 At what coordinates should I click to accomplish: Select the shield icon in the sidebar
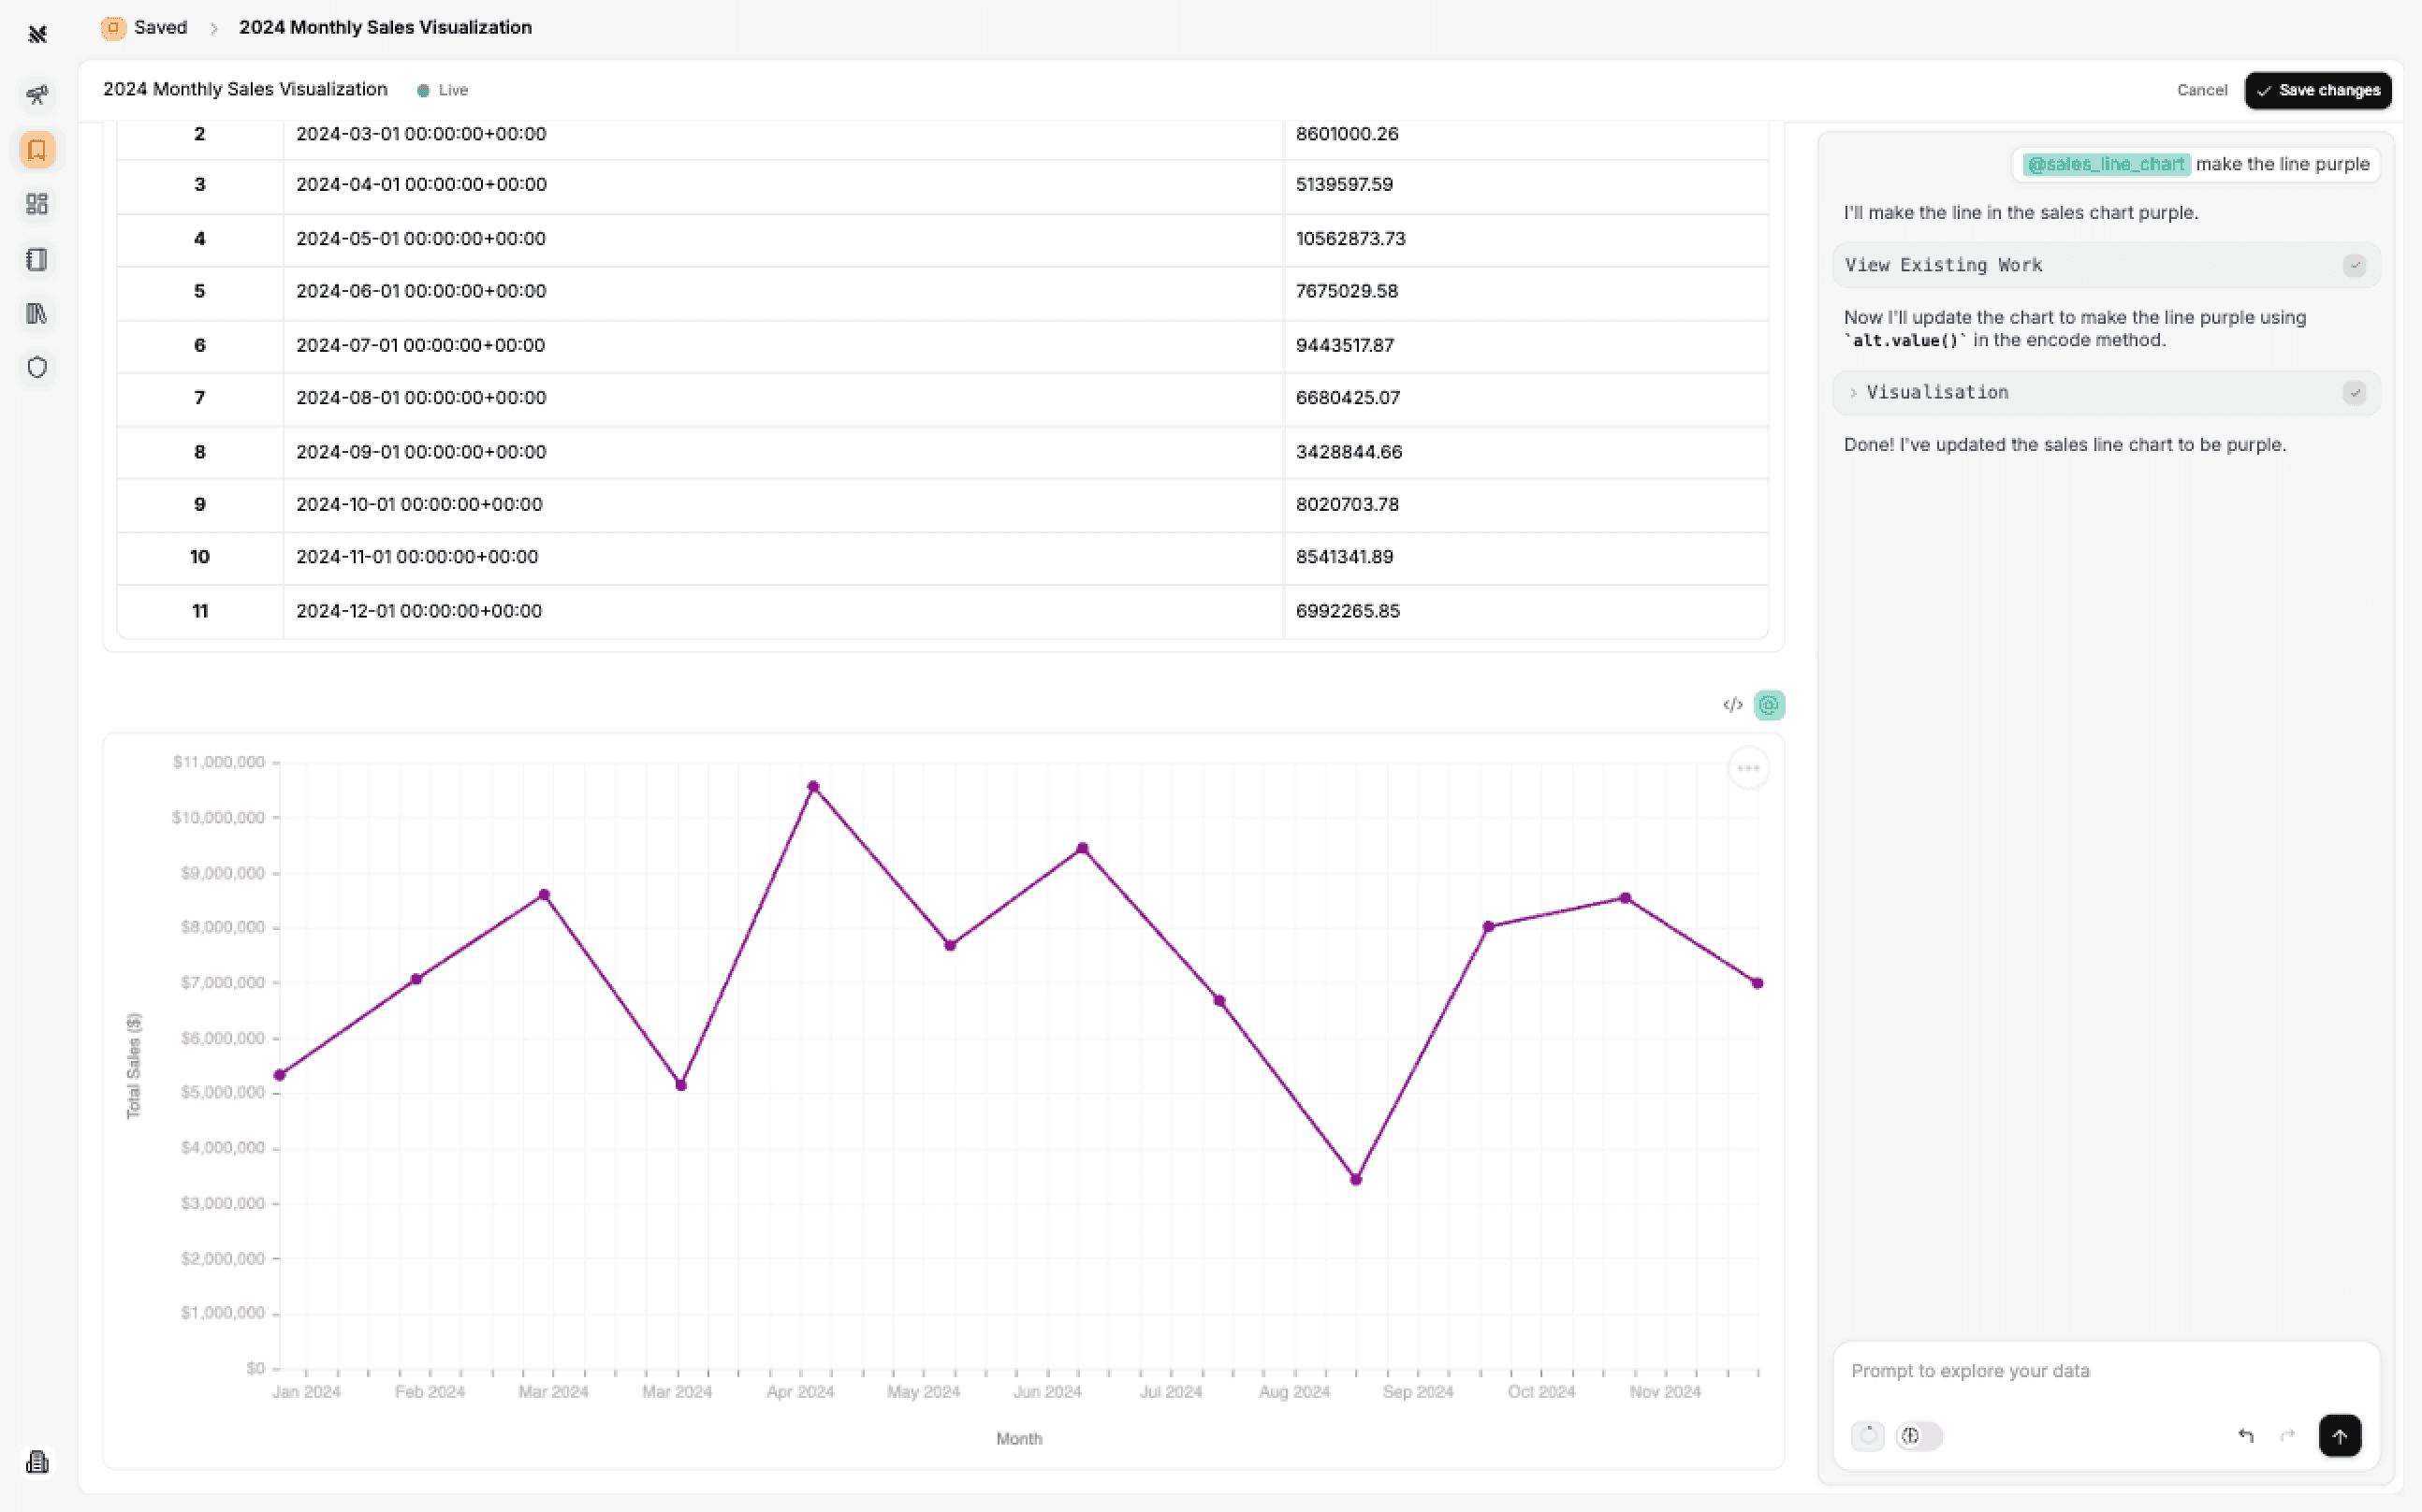37,367
